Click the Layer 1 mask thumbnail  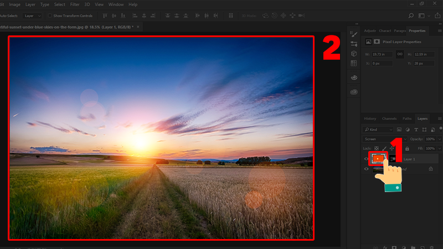tap(393, 159)
